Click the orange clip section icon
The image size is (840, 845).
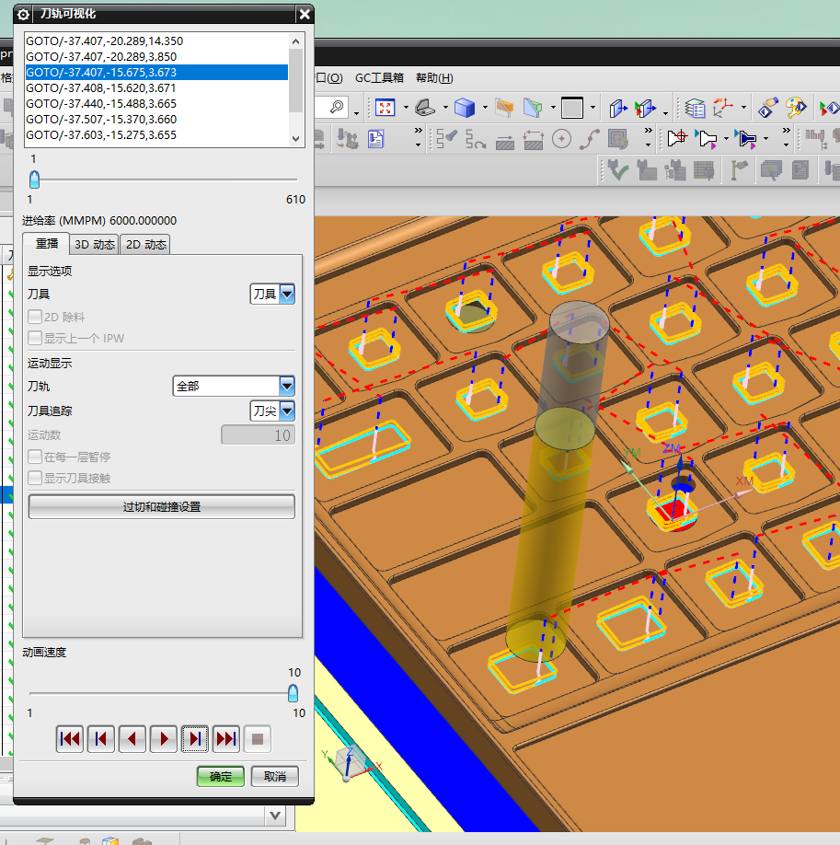pos(504,108)
